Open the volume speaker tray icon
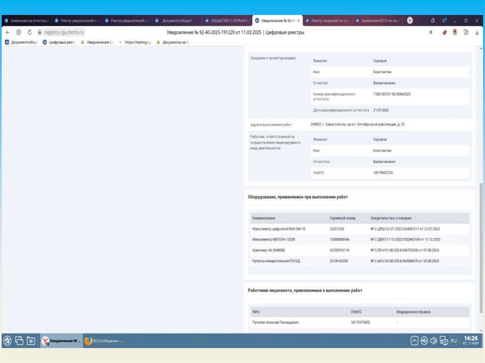 (x=434, y=341)
